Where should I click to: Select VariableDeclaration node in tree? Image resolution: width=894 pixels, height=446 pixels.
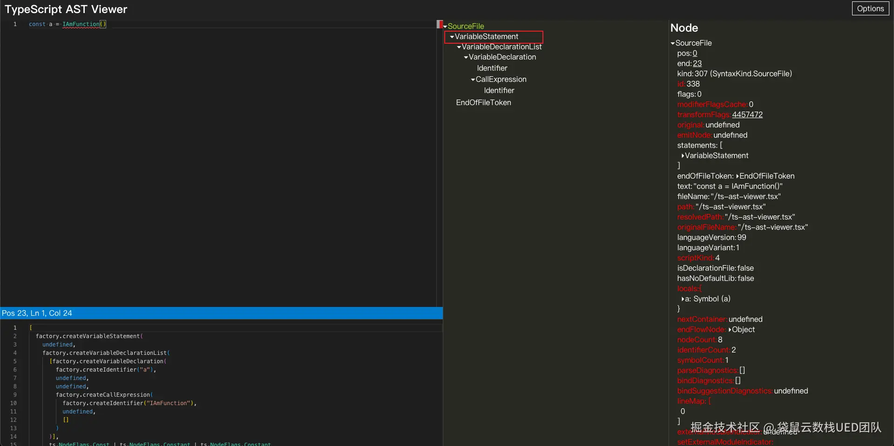(x=502, y=57)
